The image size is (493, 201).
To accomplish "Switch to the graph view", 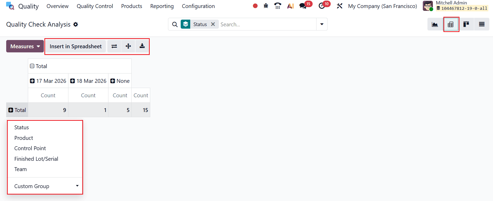I will (435, 24).
